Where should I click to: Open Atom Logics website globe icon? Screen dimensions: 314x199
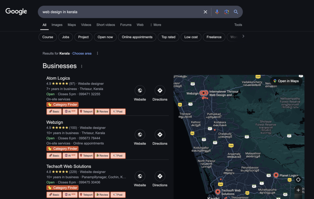pos(140,90)
